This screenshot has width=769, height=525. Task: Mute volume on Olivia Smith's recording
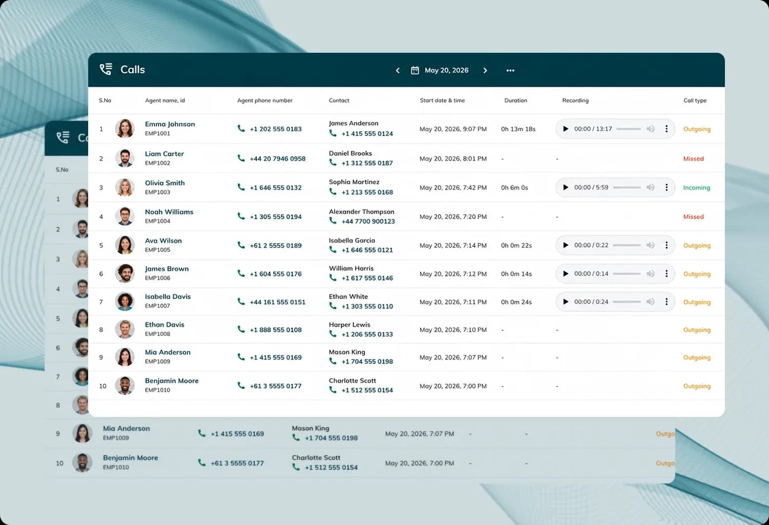[x=650, y=187]
